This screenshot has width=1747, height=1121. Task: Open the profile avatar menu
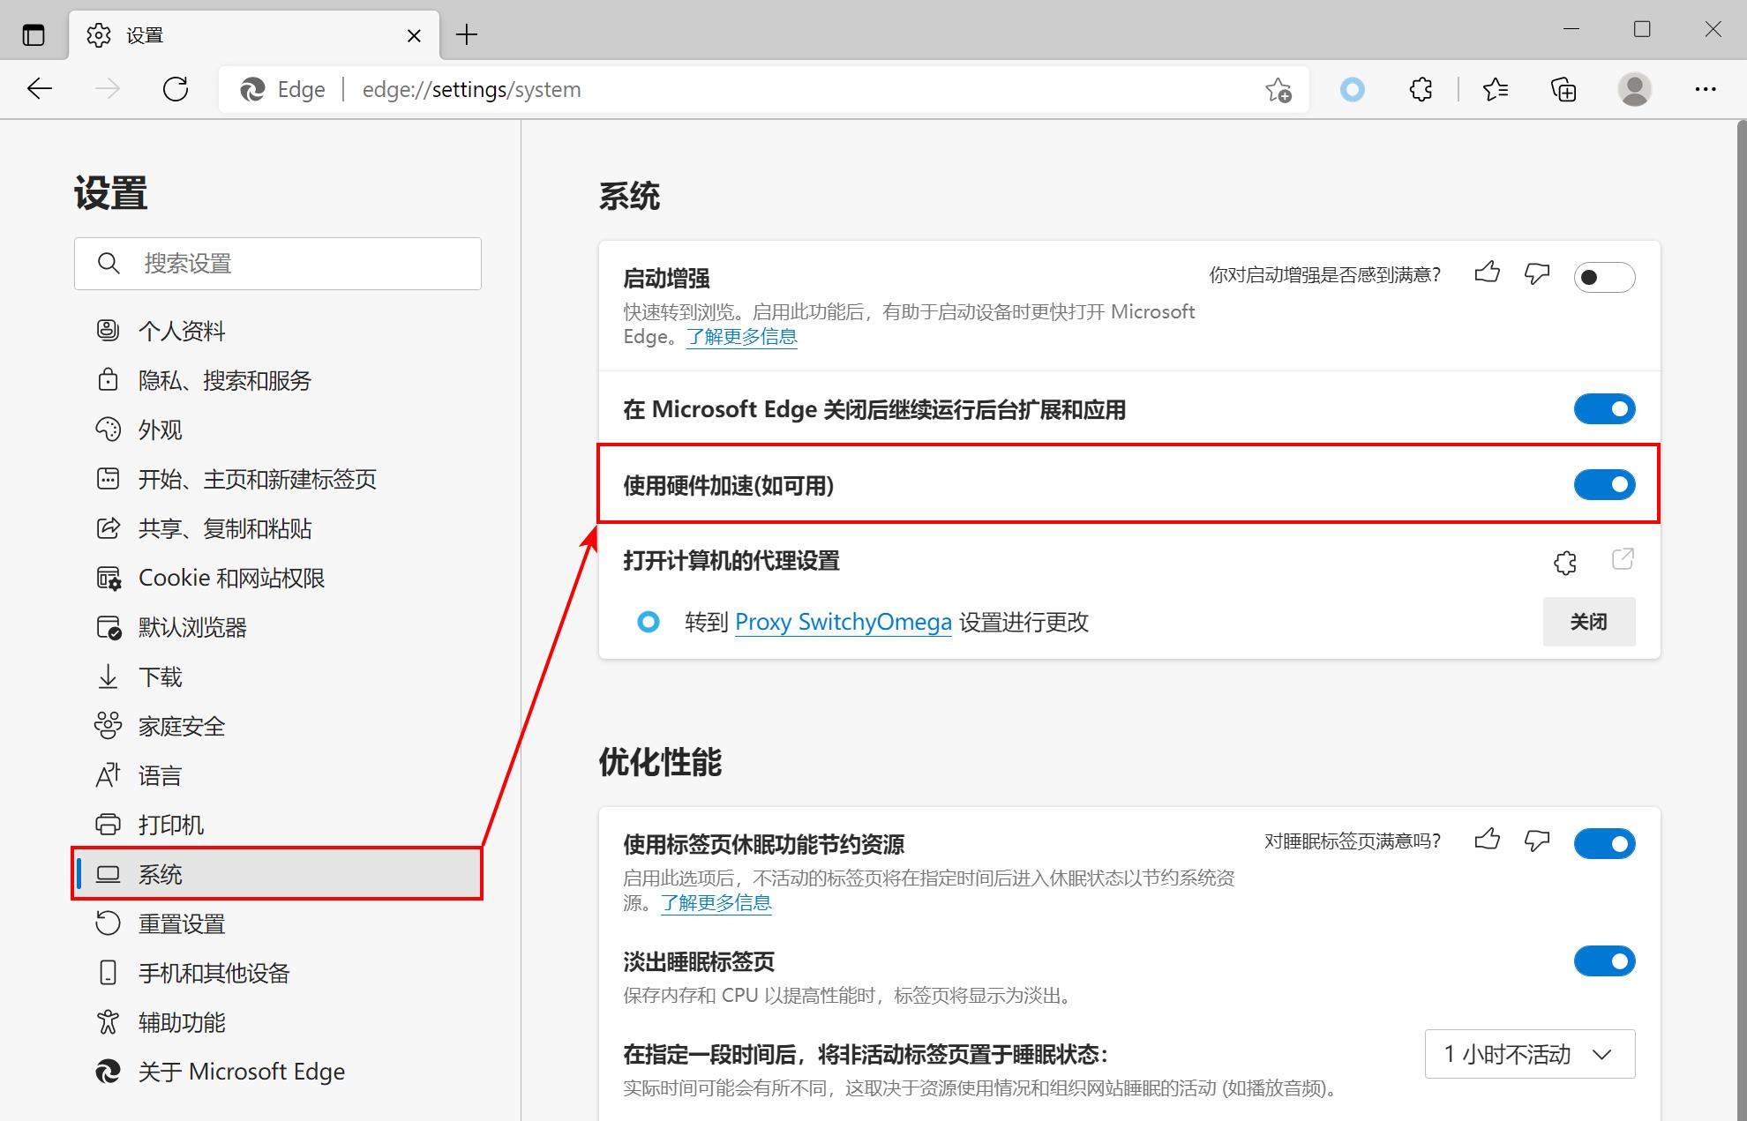(x=1634, y=89)
